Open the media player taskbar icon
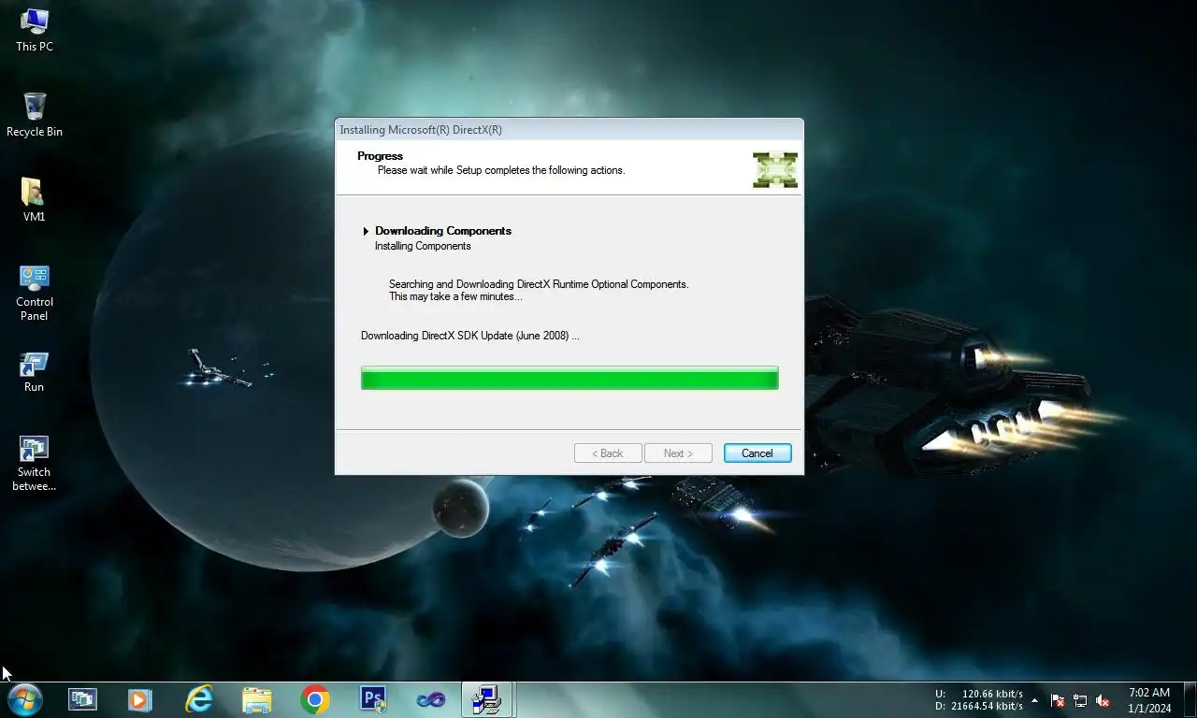 click(140, 699)
